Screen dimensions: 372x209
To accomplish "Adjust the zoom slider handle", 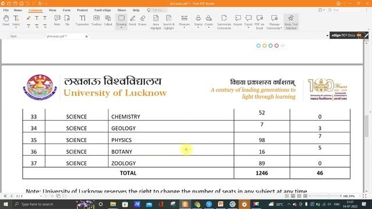I will [329, 196].
